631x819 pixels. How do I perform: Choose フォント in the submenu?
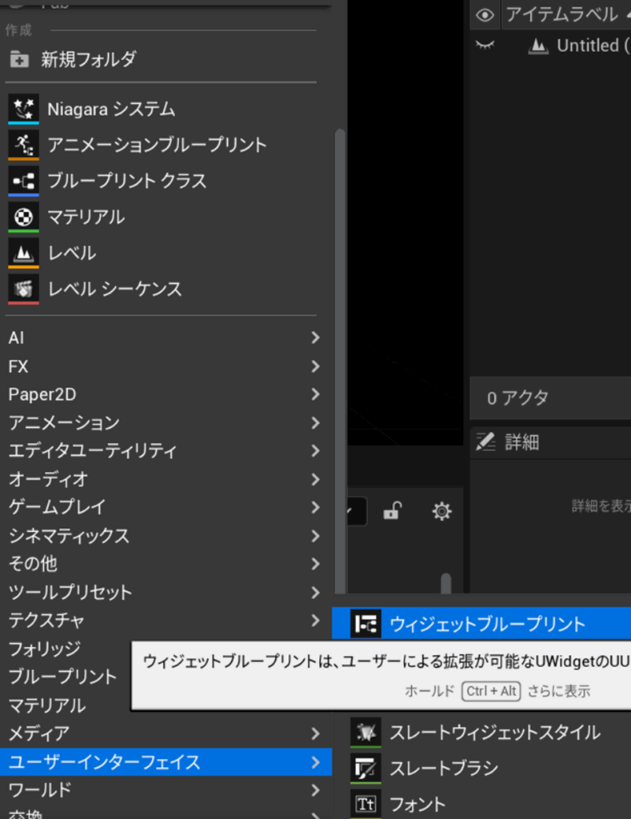(417, 804)
